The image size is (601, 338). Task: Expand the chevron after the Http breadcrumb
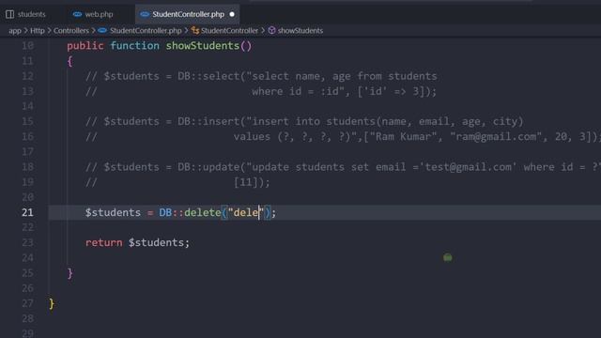tap(49, 31)
